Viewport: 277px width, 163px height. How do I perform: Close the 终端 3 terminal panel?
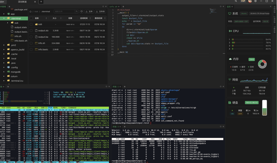coord(223,127)
